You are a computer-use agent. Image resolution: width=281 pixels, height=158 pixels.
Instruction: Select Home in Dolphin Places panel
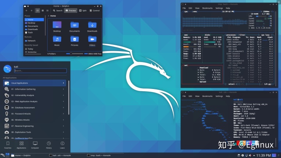(34, 20)
